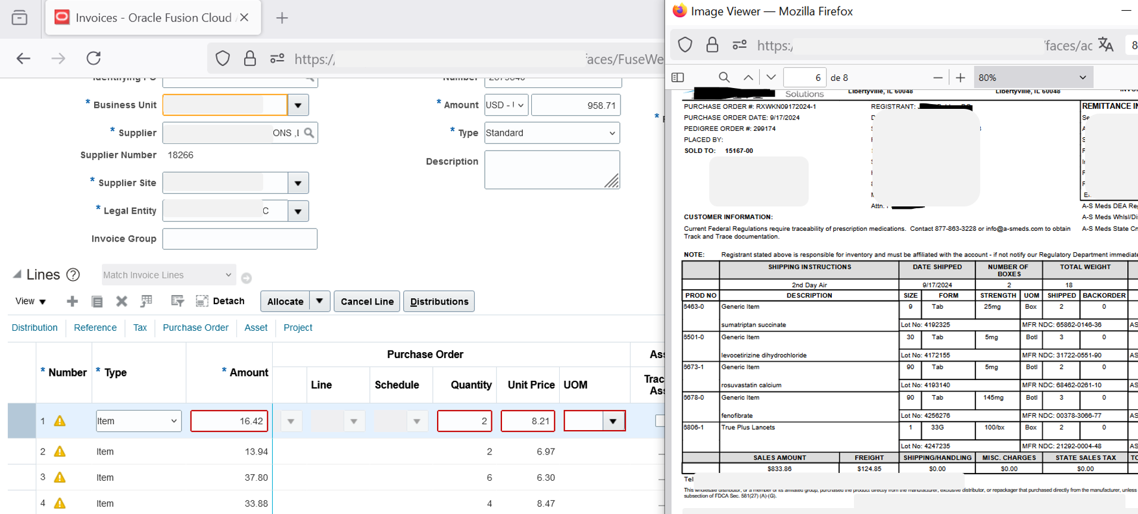This screenshot has width=1138, height=514.
Task: Switch to Purchase Order tab
Action: (195, 328)
